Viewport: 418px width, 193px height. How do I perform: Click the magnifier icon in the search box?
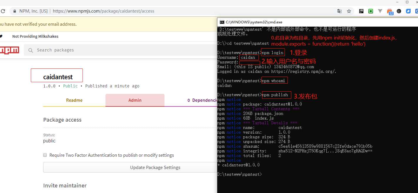[x=31, y=50]
